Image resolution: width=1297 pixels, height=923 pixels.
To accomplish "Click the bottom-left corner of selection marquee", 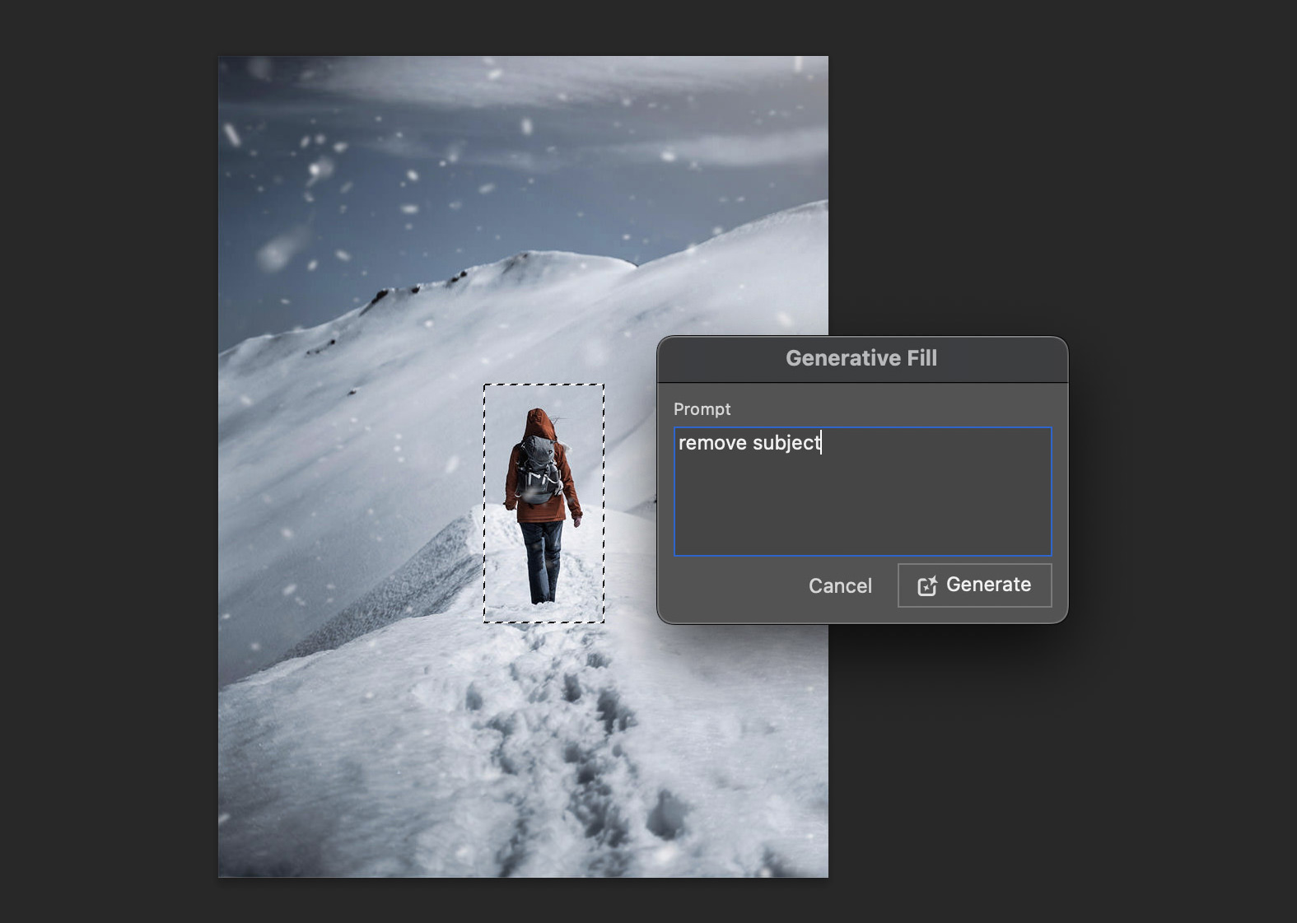I will (484, 622).
